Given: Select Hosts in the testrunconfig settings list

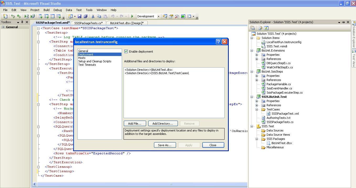Looking at the screenshot, I should coord(82,58).
